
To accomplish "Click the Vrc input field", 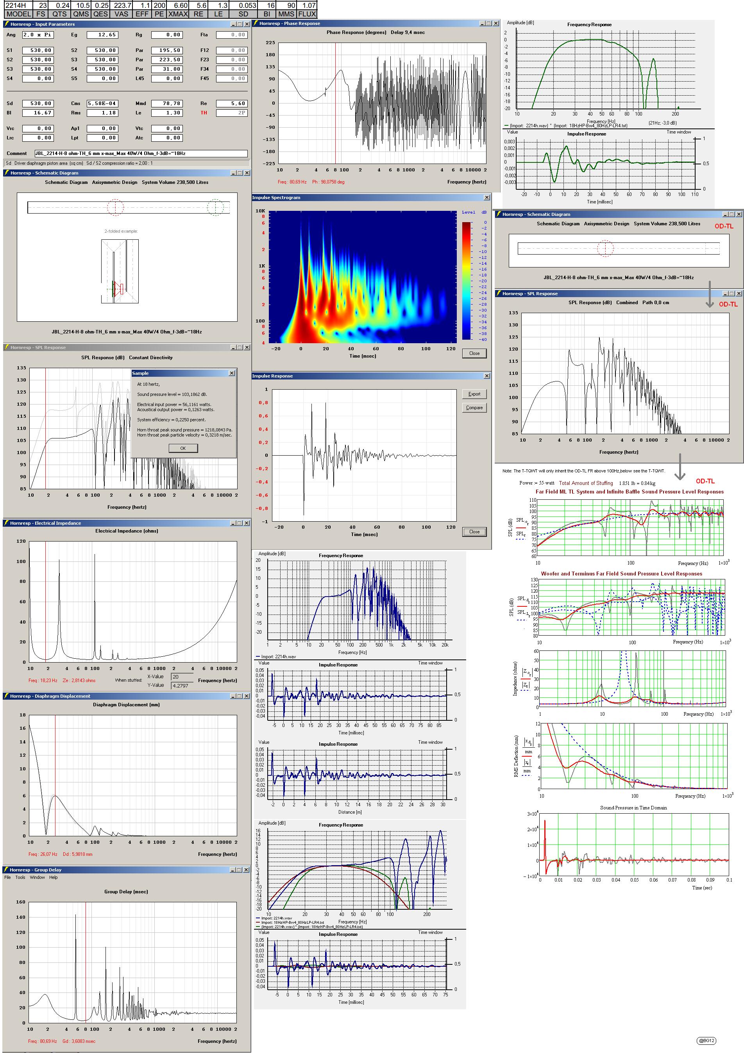I will 38,128.
